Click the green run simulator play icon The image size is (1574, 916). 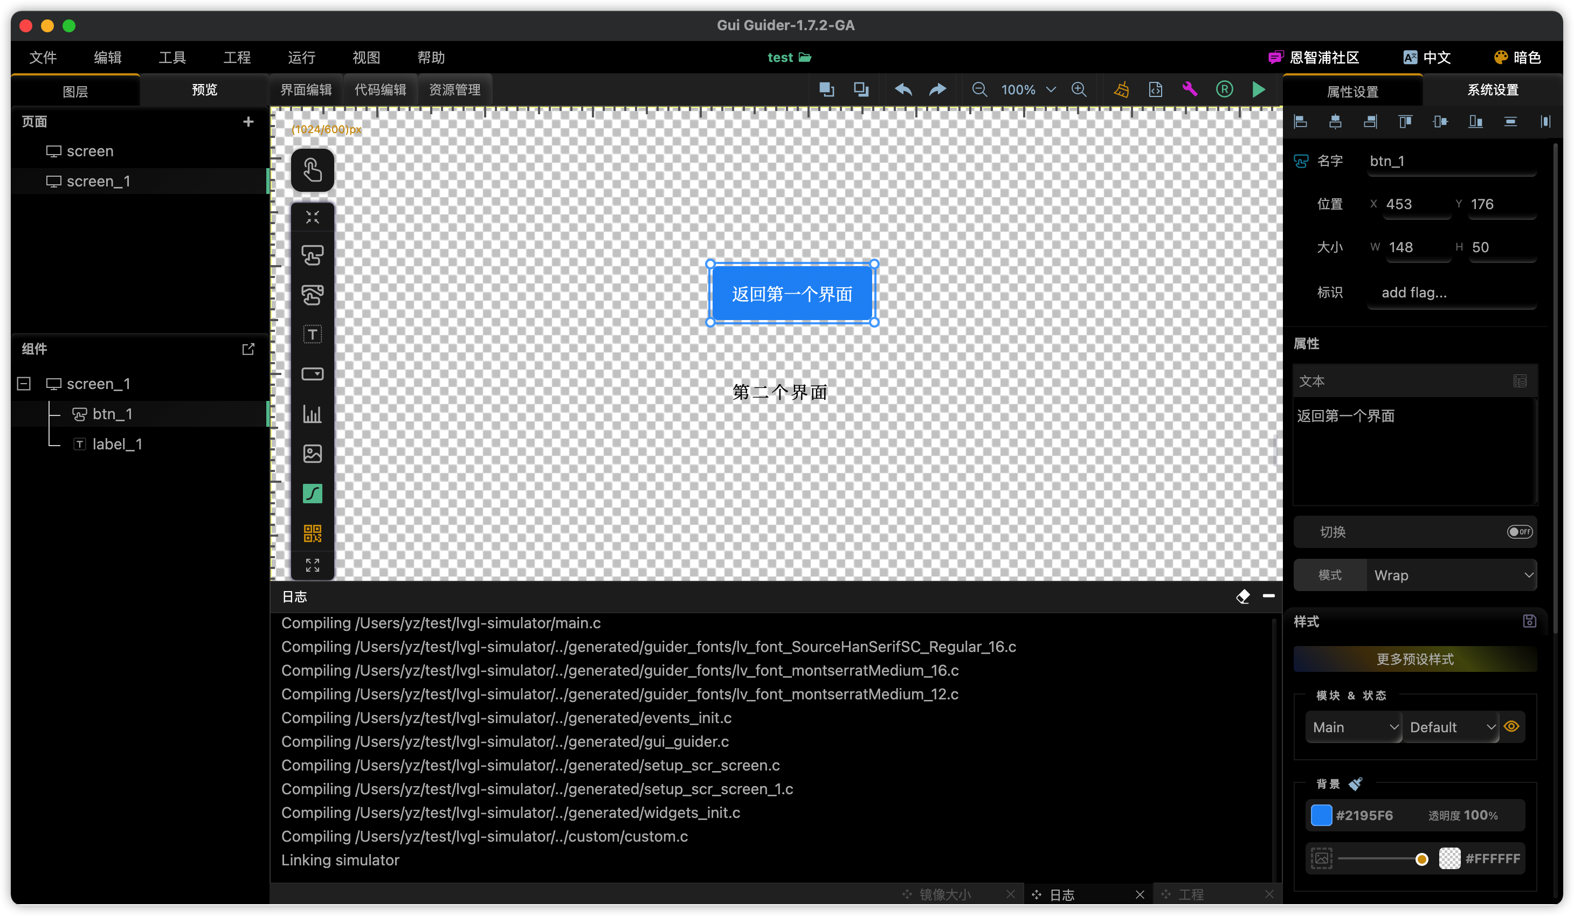1259,89
